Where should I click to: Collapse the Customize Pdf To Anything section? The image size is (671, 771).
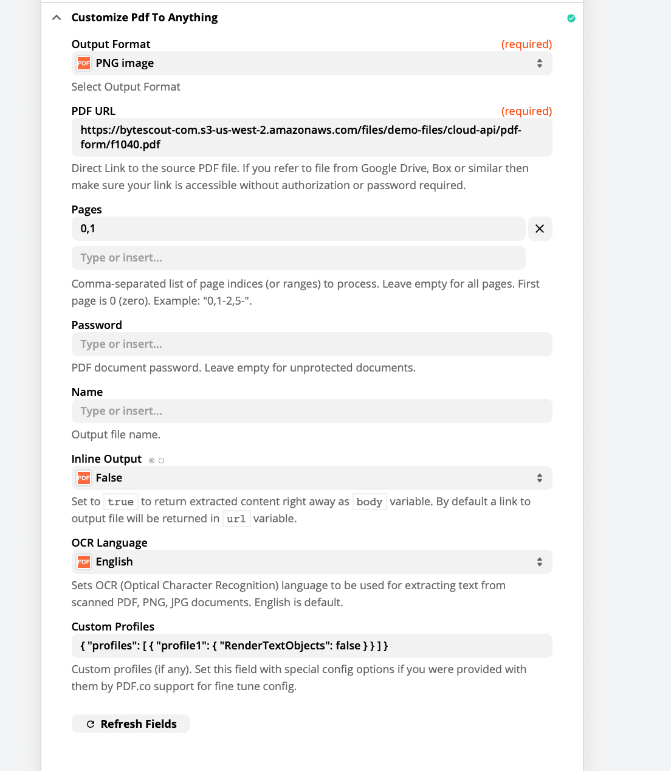pos(56,18)
